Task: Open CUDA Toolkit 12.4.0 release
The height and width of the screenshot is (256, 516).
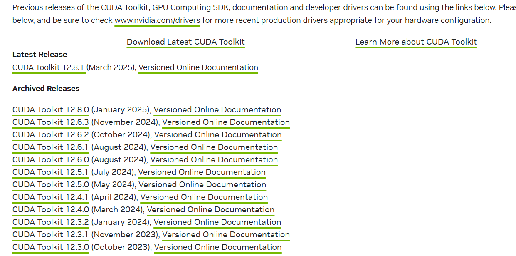Action: pyautogui.click(x=51, y=210)
